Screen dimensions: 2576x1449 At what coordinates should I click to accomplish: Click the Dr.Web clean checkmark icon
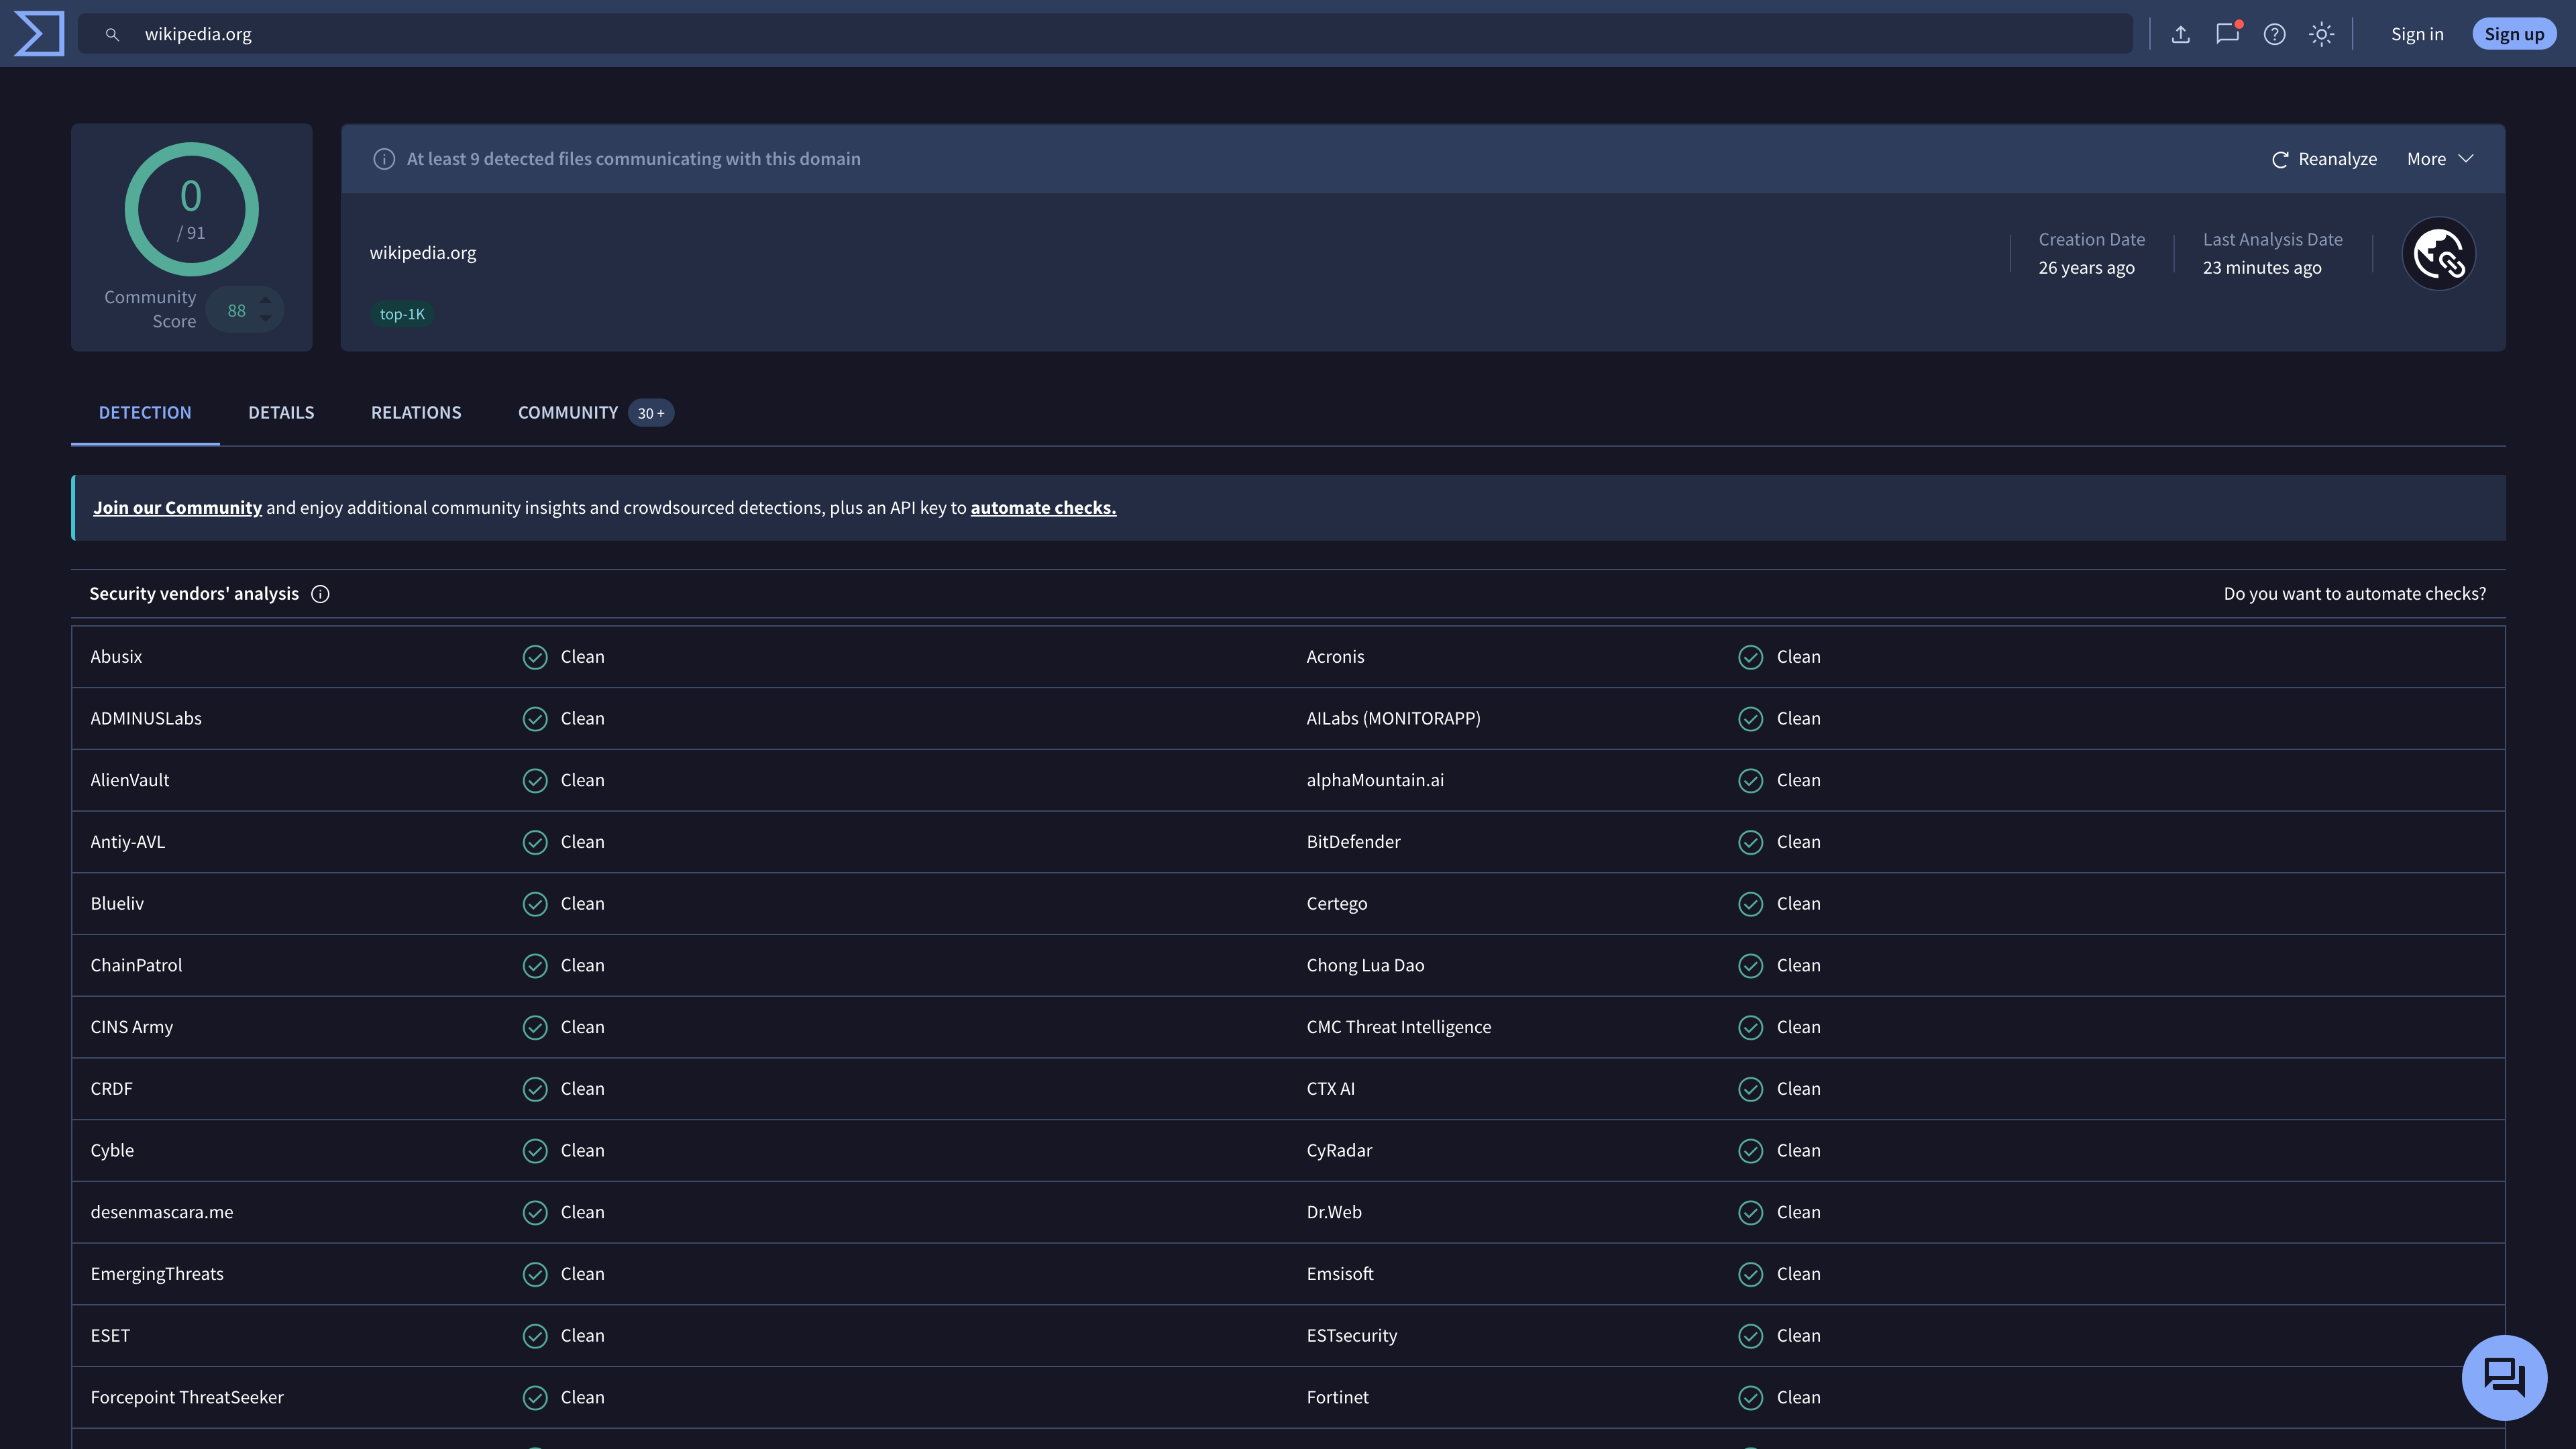tap(1751, 1212)
